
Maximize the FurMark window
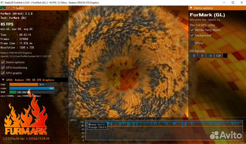tap(233, 2)
